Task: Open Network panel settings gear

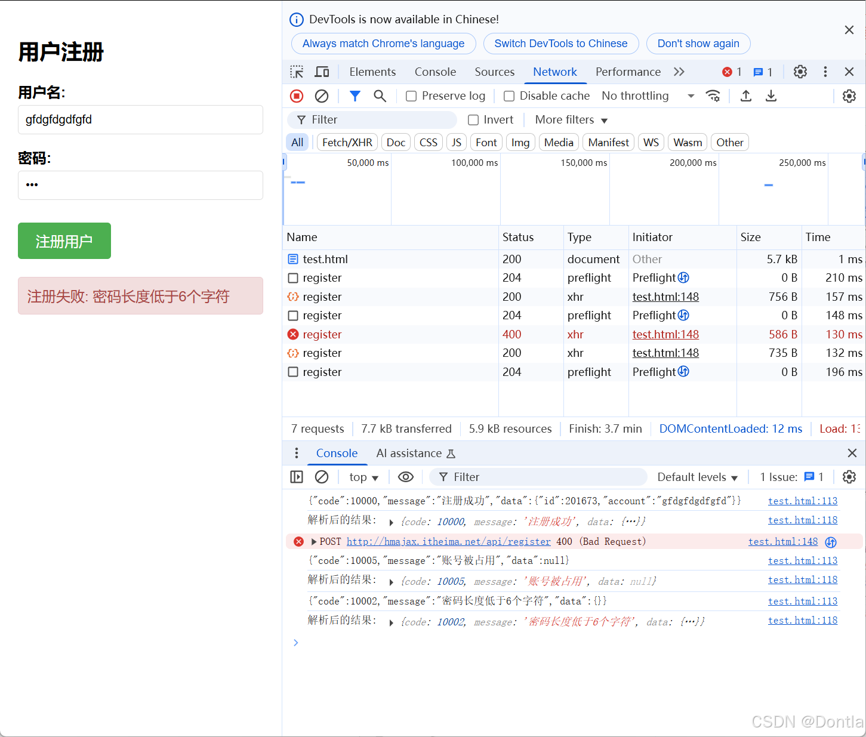Action: point(849,96)
